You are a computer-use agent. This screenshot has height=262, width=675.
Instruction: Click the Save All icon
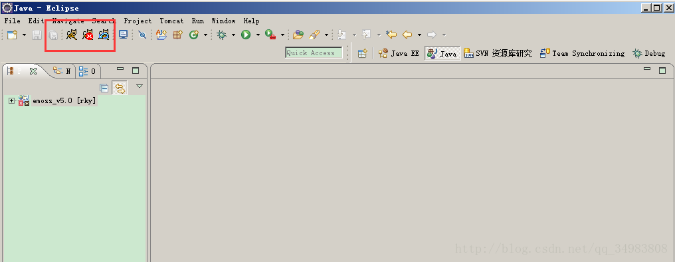pos(52,35)
